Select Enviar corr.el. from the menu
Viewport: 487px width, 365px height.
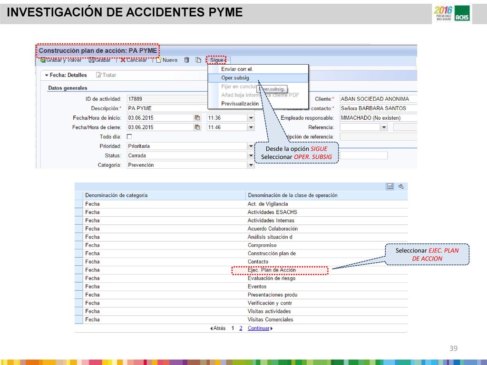coord(237,69)
